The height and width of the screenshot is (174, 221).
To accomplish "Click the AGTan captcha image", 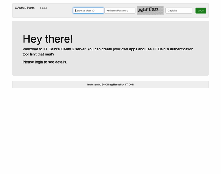I will [150, 10].
